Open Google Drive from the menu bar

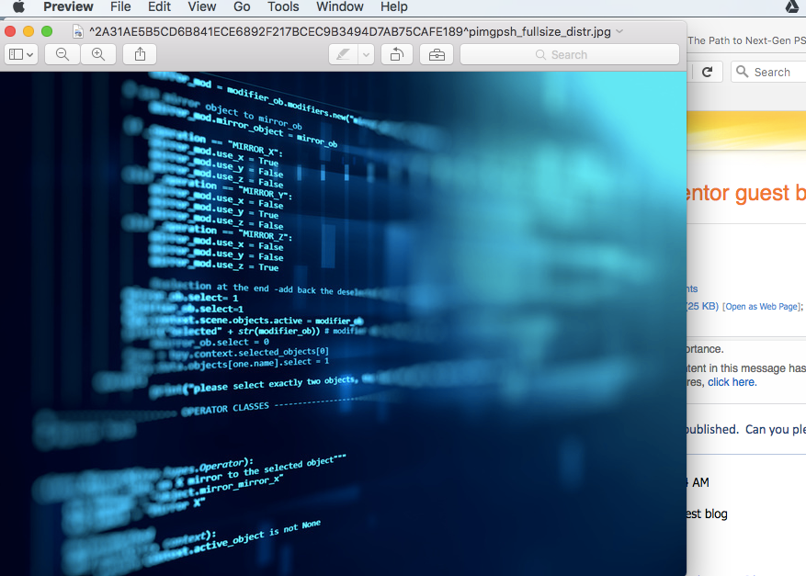click(791, 6)
